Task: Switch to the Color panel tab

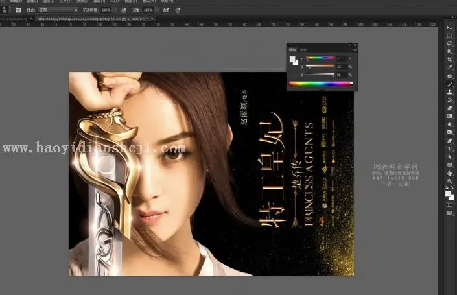Action: pyautogui.click(x=292, y=49)
